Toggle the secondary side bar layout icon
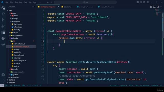Screen dimensions: 164x92 [x=144, y=2]
